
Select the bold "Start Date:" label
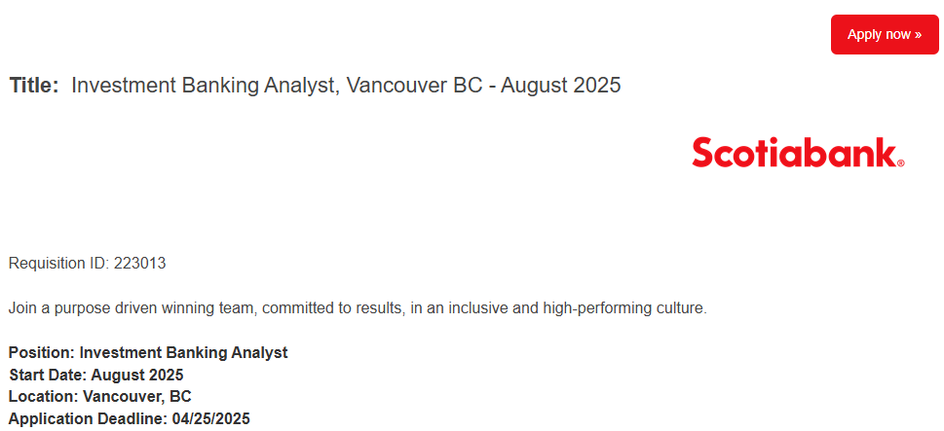pyautogui.click(x=48, y=376)
